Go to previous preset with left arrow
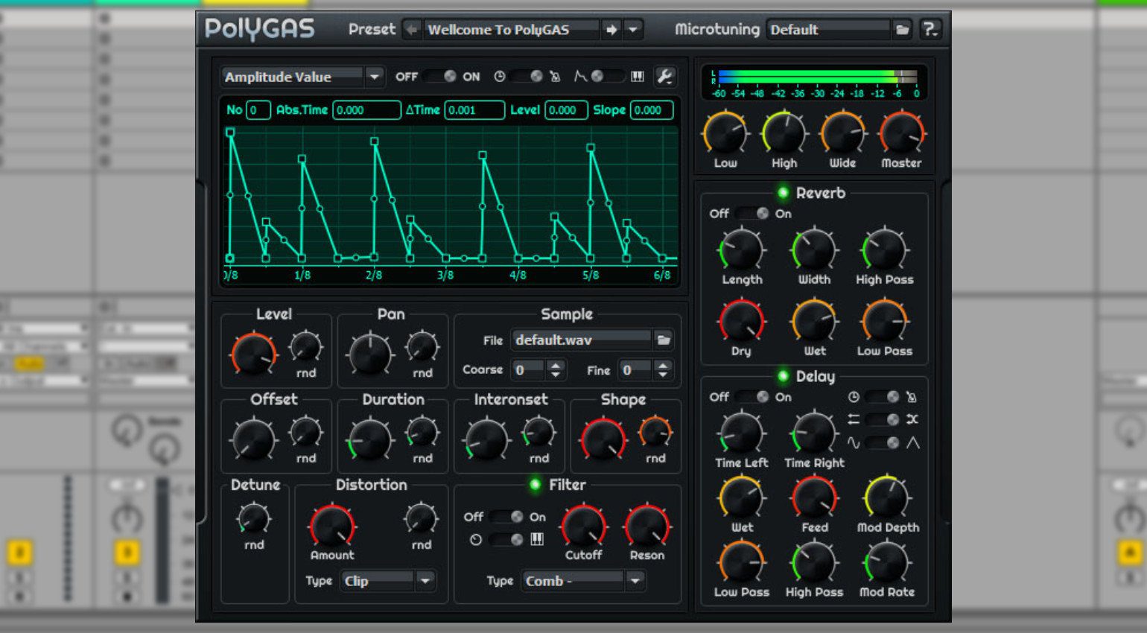 [411, 30]
